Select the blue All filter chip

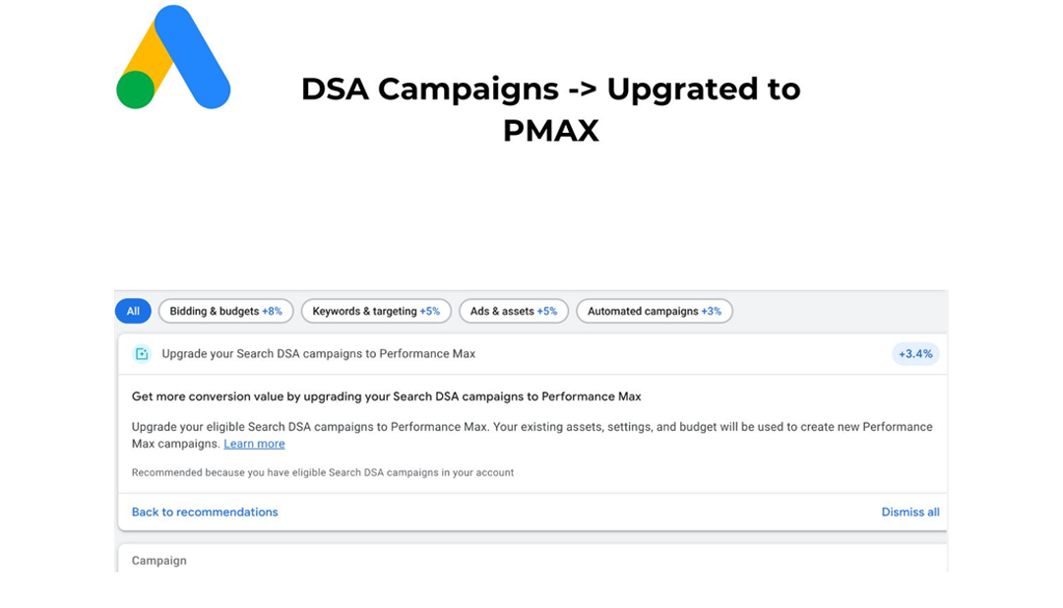click(133, 311)
